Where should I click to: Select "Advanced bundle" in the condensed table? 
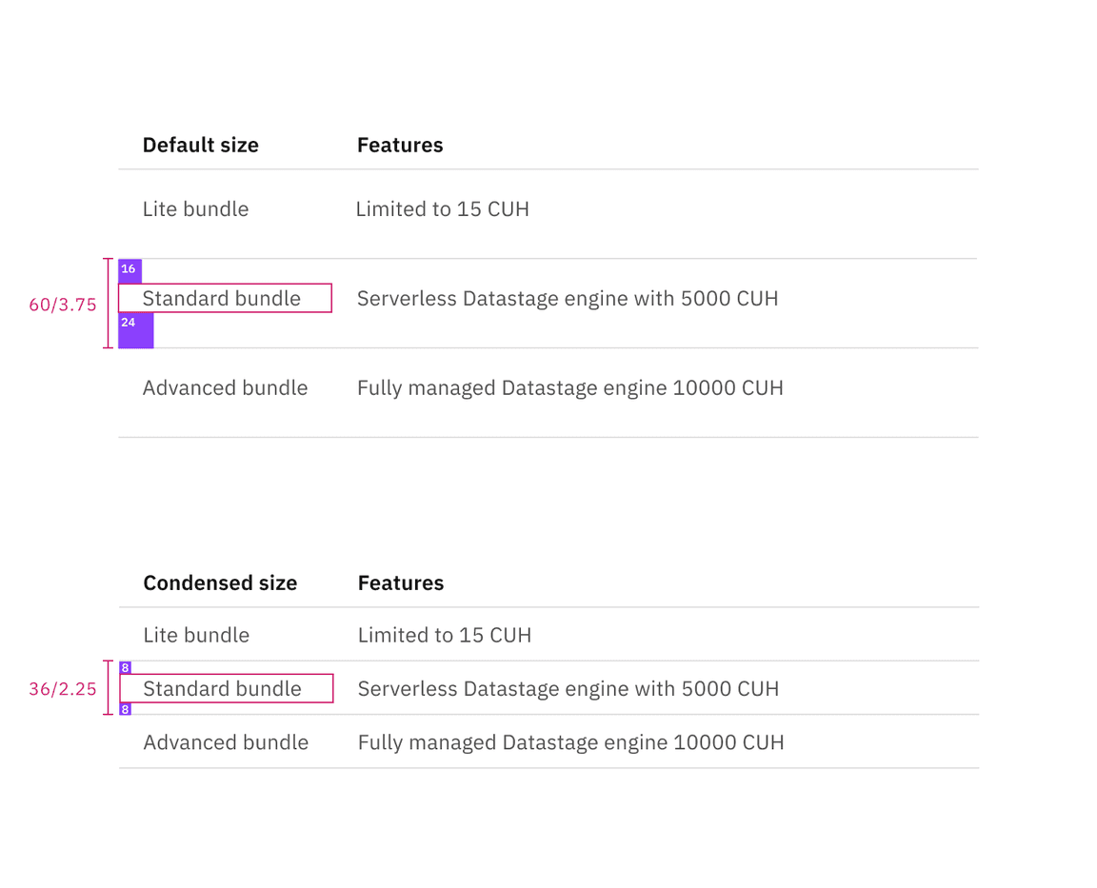(x=226, y=742)
